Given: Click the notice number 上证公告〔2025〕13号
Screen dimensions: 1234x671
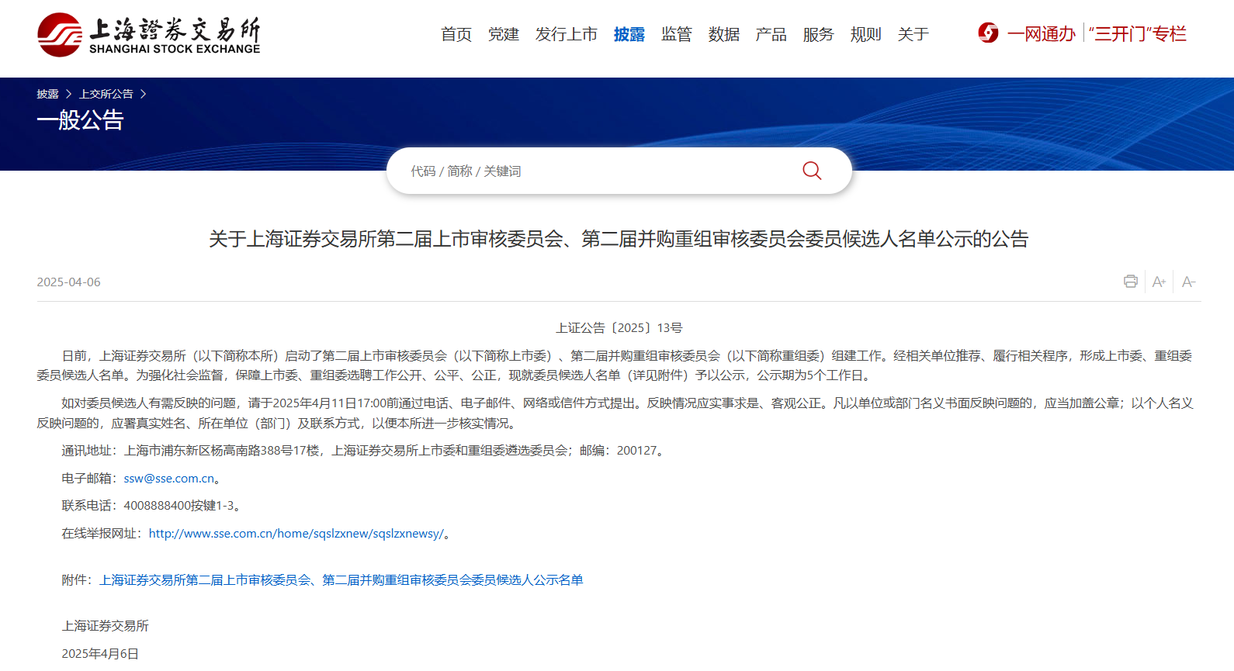Looking at the screenshot, I should tap(619, 328).
